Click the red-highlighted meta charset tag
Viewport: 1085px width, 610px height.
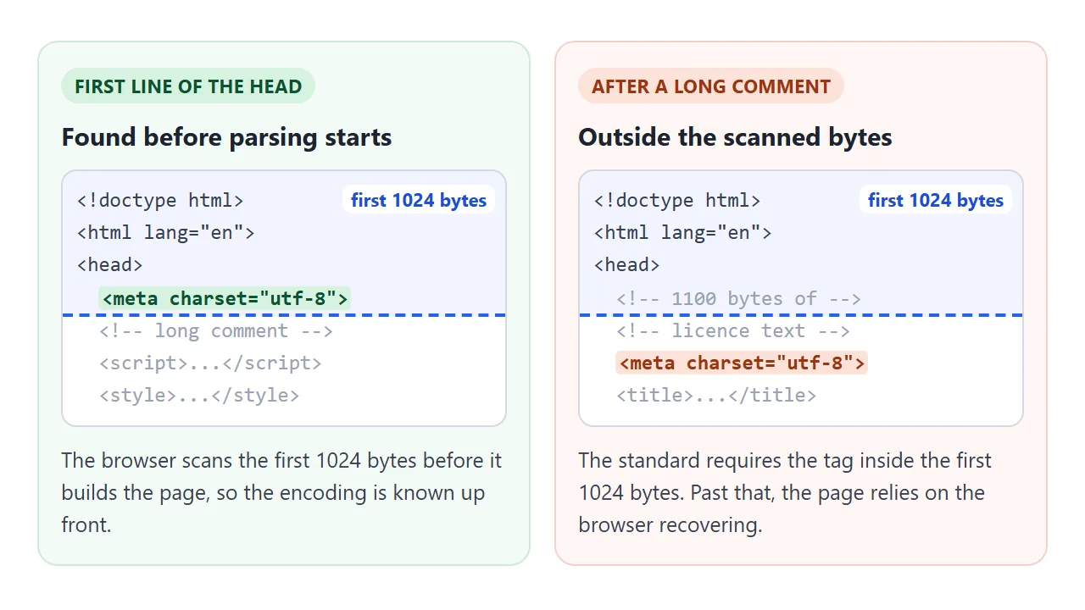tap(741, 363)
